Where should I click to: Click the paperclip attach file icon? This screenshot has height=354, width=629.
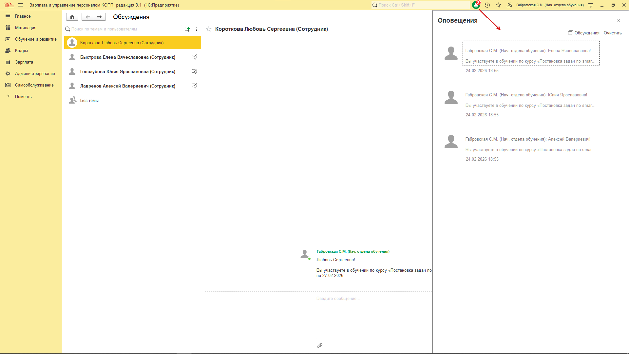click(x=320, y=345)
